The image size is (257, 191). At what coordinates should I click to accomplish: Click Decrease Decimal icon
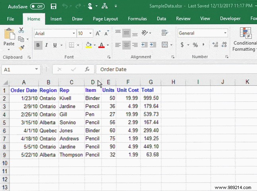[224, 45]
